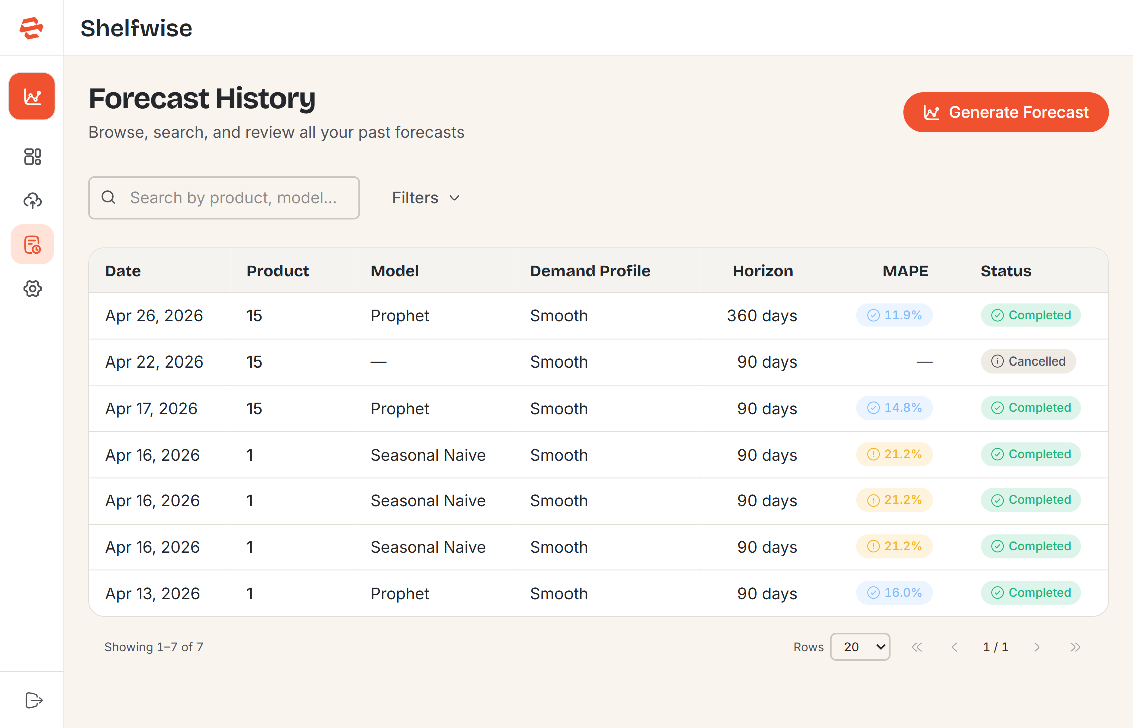Open the dashboard grid sidebar icon
1133x728 pixels.
[32, 157]
